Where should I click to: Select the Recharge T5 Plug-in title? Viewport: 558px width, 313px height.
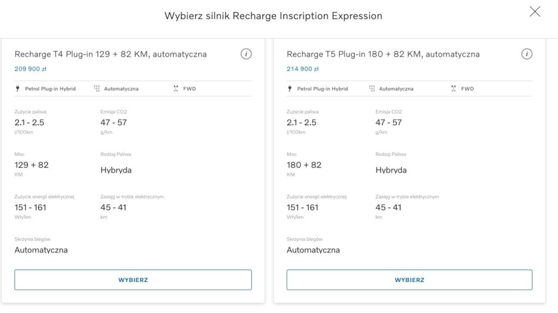[x=383, y=54]
